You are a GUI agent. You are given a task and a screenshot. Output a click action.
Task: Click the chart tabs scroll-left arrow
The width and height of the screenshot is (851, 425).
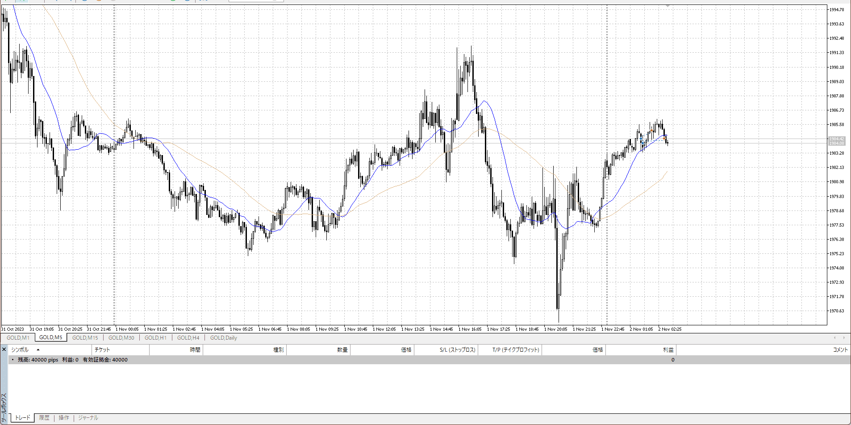coord(834,338)
